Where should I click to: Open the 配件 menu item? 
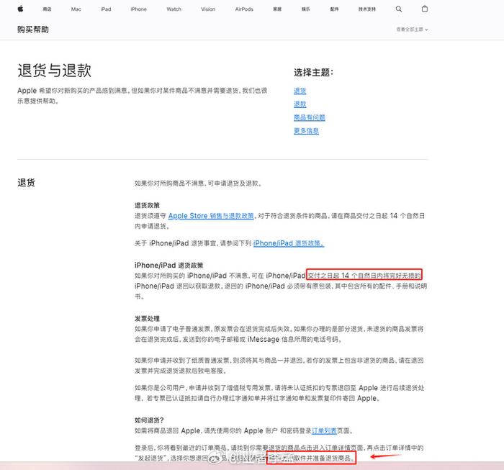coord(334,9)
